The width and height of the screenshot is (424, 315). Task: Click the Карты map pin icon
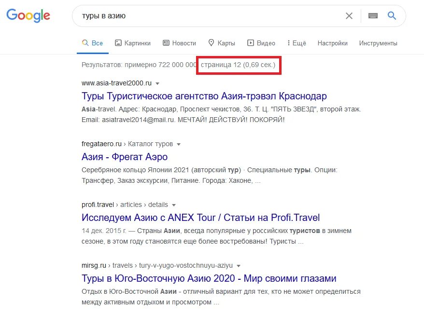211,42
